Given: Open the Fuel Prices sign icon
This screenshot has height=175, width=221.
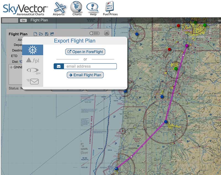Looking at the screenshot, I should [110, 9].
